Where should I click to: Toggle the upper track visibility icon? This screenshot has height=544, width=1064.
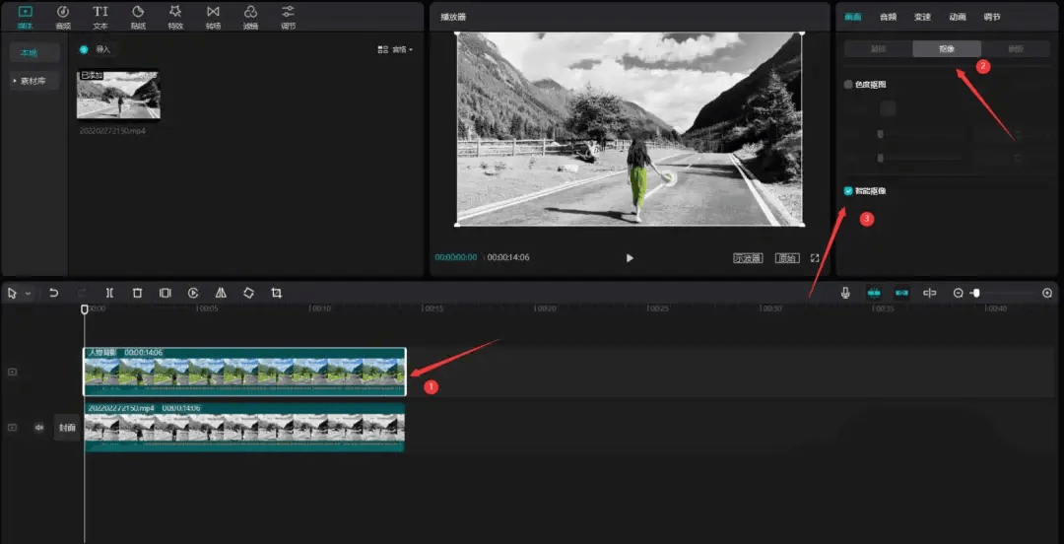12,372
